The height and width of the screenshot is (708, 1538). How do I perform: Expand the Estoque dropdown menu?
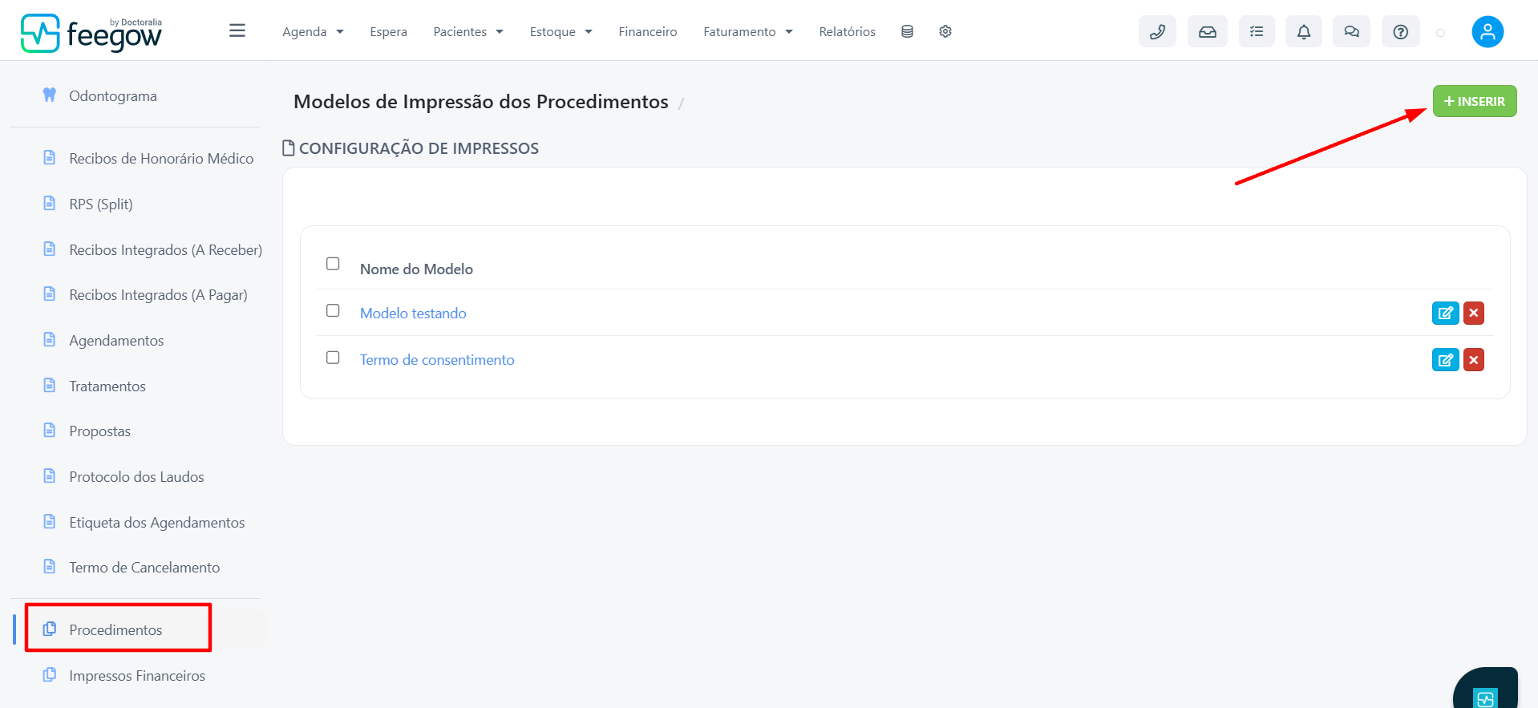pos(561,32)
